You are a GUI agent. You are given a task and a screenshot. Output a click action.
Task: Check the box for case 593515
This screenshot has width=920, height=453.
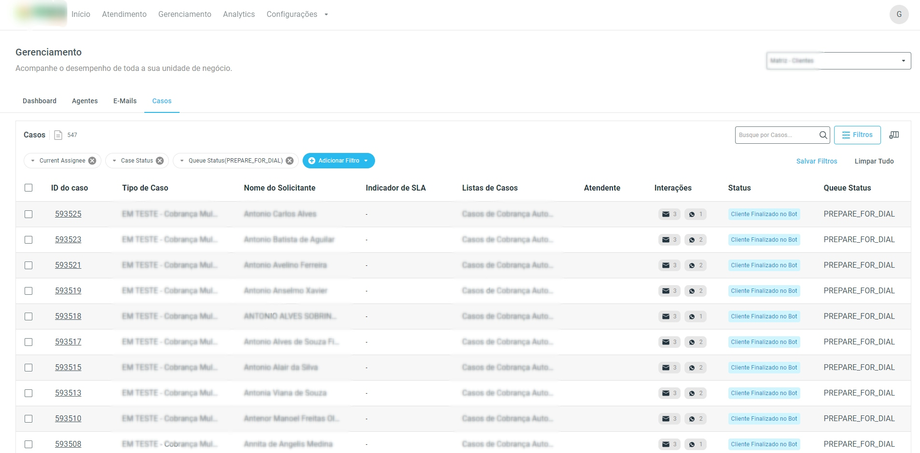tap(28, 368)
